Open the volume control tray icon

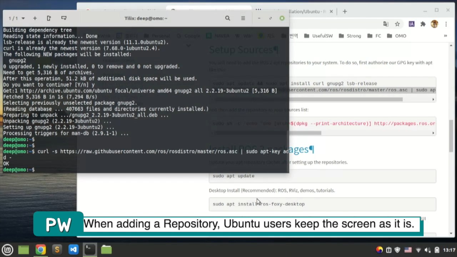click(427, 250)
